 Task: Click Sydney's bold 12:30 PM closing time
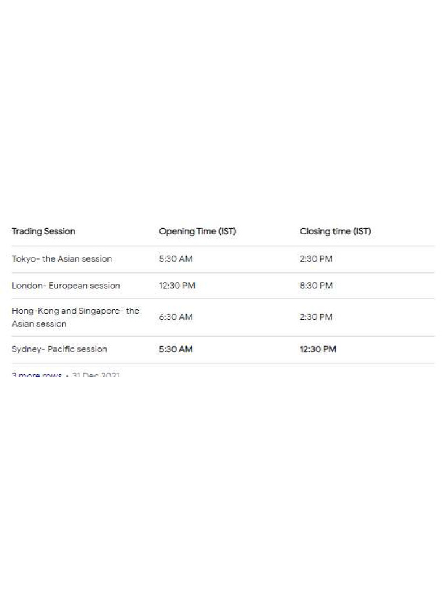[318, 349]
